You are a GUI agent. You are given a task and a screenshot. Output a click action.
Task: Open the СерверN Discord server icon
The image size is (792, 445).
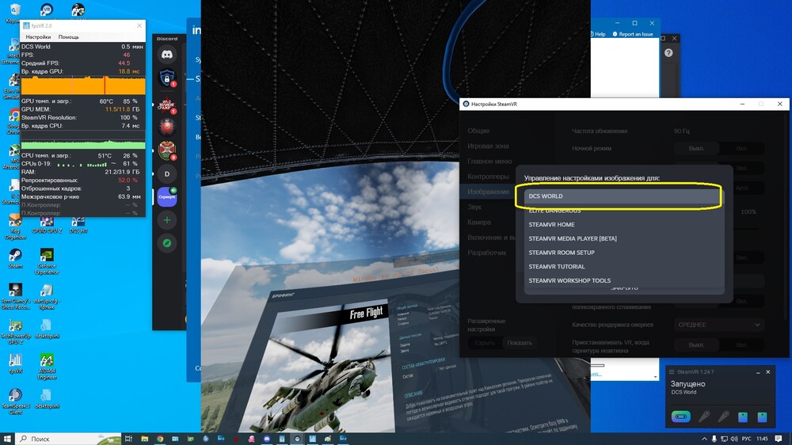point(167,196)
